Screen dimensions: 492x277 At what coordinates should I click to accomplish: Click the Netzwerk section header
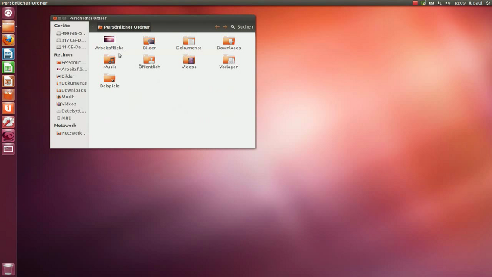pos(65,126)
